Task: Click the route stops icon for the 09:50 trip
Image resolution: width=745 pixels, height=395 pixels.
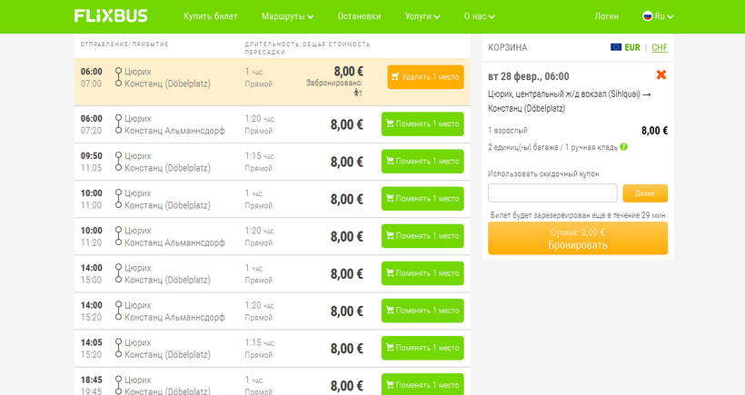Action: (118, 162)
